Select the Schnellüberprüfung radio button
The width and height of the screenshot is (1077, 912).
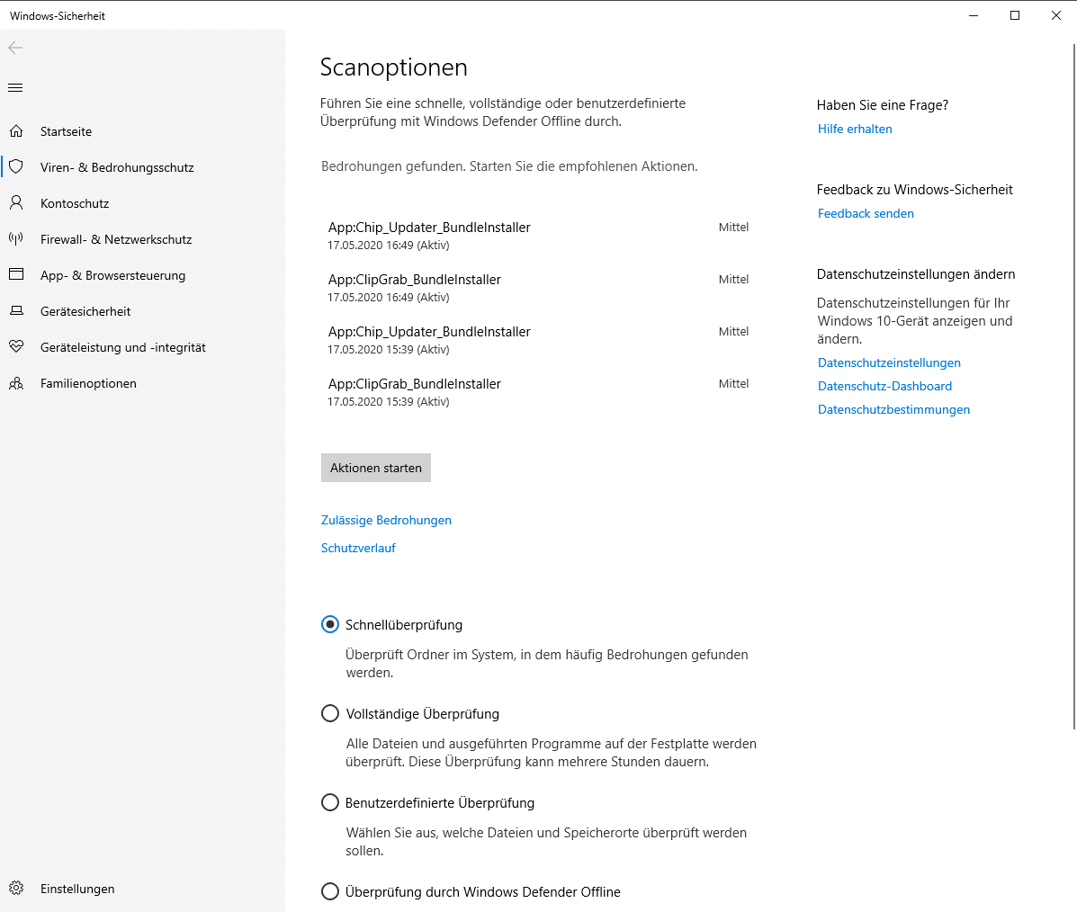[x=330, y=624]
